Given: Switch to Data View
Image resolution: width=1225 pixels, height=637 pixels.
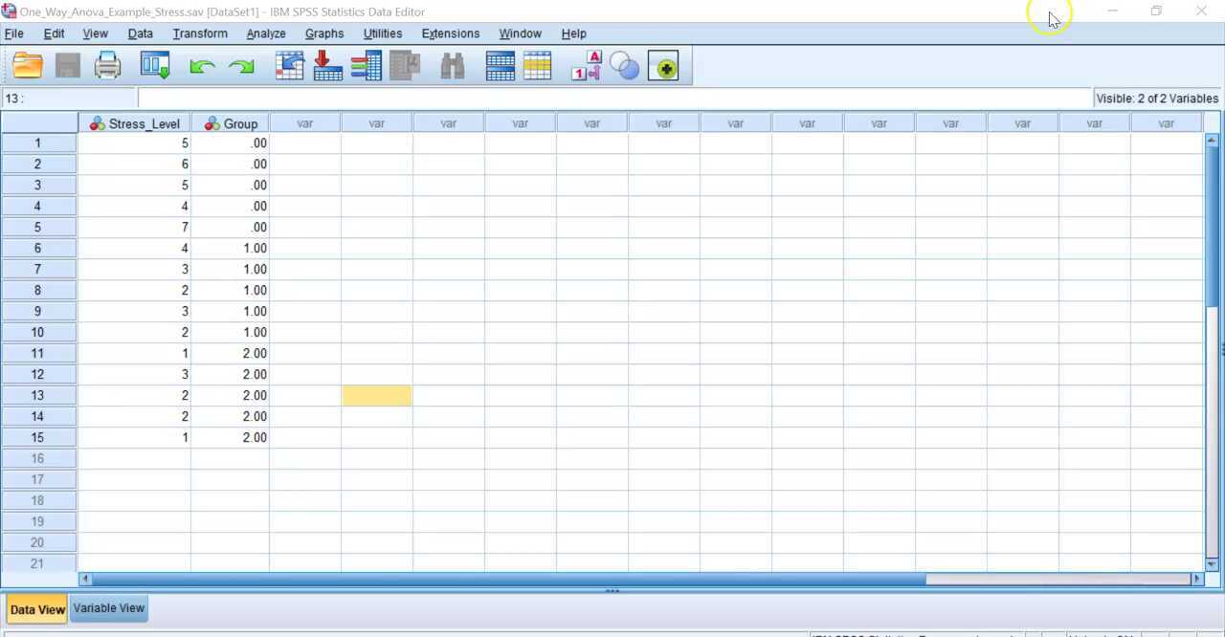Looking at the screenshot, I should click(x=36, y=608).
